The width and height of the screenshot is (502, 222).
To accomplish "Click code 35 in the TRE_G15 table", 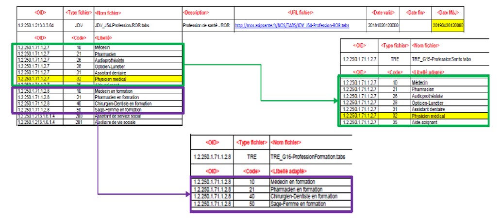I will (x=394, y=122).
